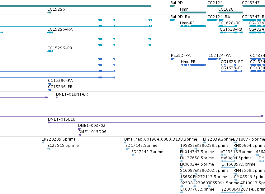Image resolution: width=265 pixels, height=194 pixels.
Task: Click the Hmr-RB transcript feature
Action: coord(193,26)
